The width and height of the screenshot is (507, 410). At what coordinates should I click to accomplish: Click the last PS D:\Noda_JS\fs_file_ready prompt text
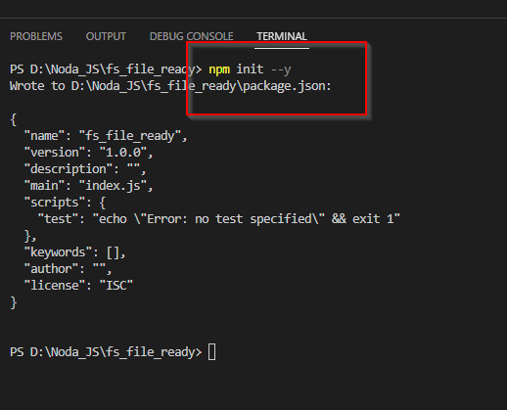tap(106, 352)
